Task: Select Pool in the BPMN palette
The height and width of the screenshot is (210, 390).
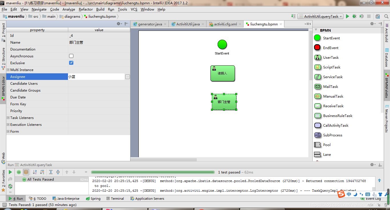Action: [322, 145]
